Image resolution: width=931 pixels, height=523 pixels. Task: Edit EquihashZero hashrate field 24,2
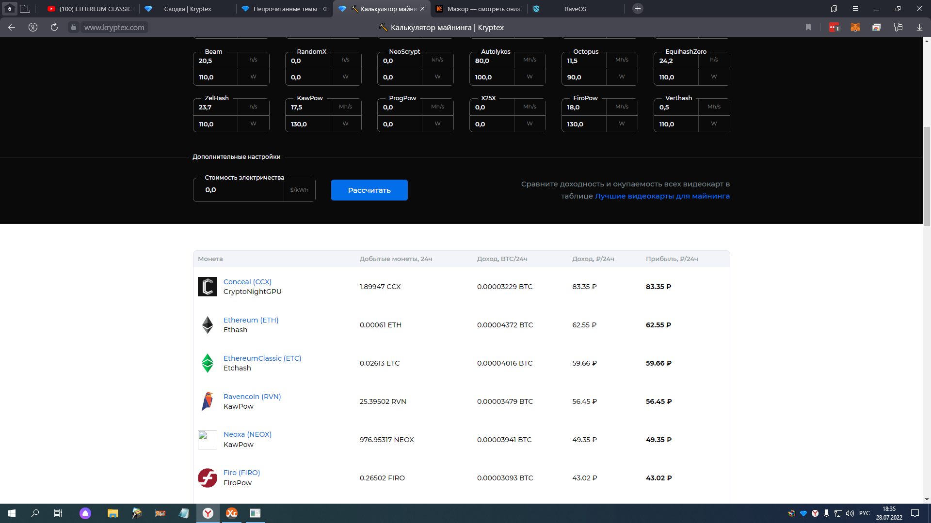pos(676,61)
